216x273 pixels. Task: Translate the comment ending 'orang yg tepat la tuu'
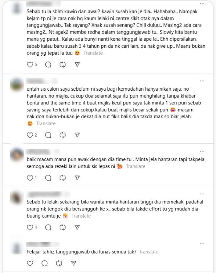pyautogui.click(x=93, y=53)
